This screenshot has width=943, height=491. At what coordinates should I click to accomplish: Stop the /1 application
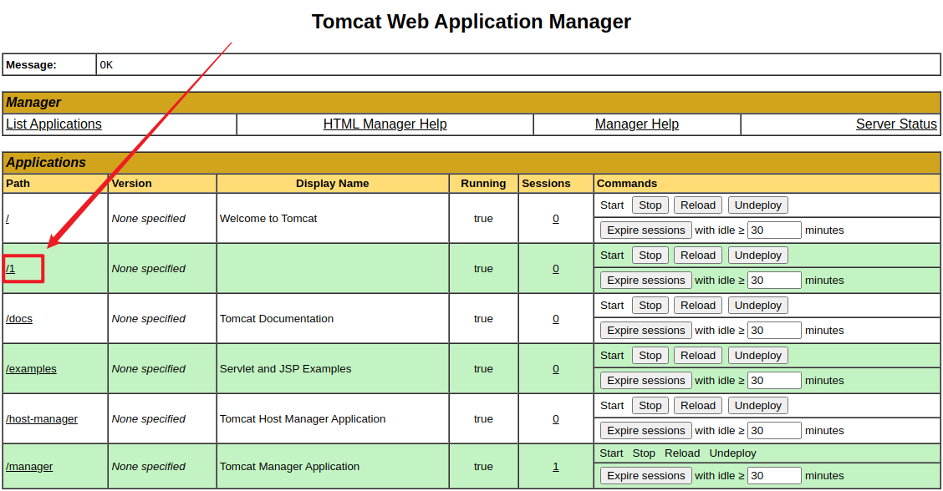pos(650,255)
